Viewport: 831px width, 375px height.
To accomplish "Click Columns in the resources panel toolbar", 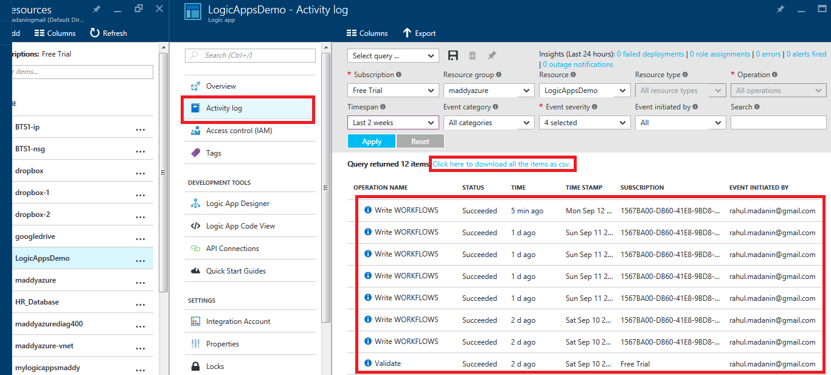I will (55, 33).
